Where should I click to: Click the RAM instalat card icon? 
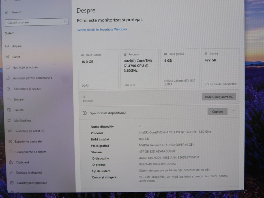point(83,55)
